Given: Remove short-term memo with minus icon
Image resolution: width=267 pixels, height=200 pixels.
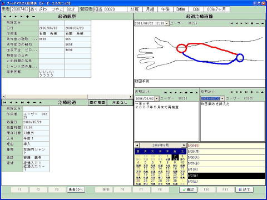Looking at the screenshot, I should (x=257, y=92).
